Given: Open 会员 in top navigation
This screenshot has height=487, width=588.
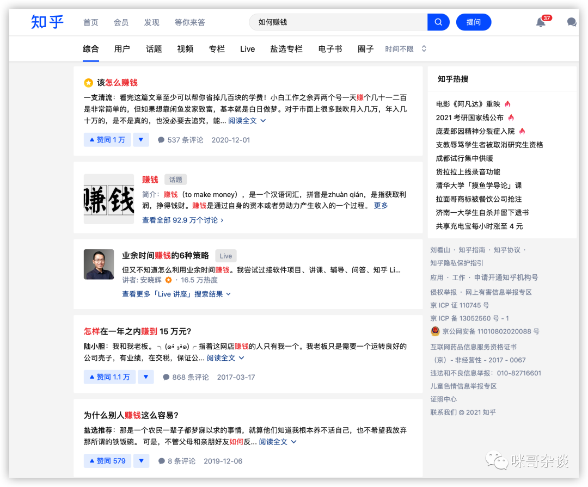Looking at the screenshot, I should 121,22.
